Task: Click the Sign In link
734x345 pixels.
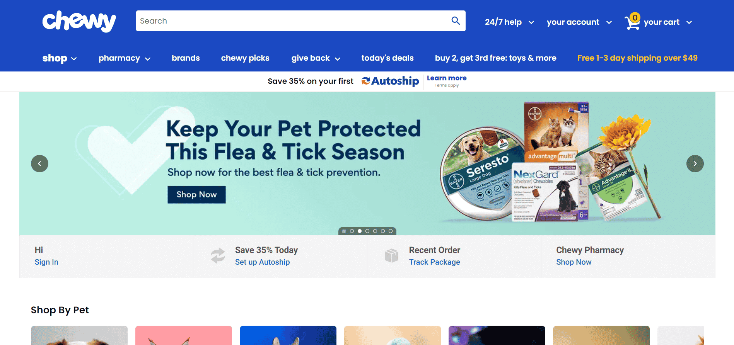Action: pos(46,262)
